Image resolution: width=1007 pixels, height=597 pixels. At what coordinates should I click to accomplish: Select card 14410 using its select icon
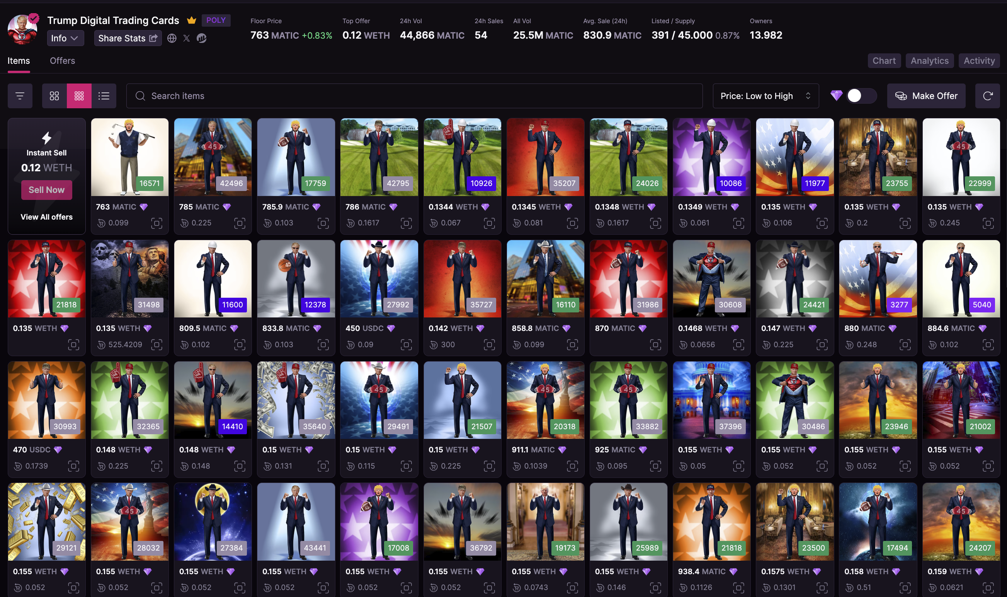(x=240, y=466)
